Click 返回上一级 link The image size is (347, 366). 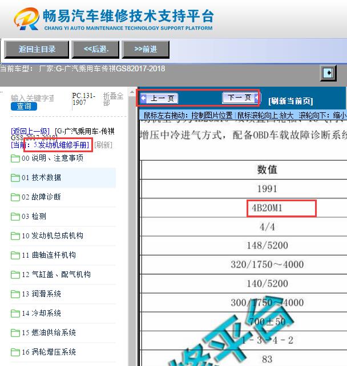point(30,131)
